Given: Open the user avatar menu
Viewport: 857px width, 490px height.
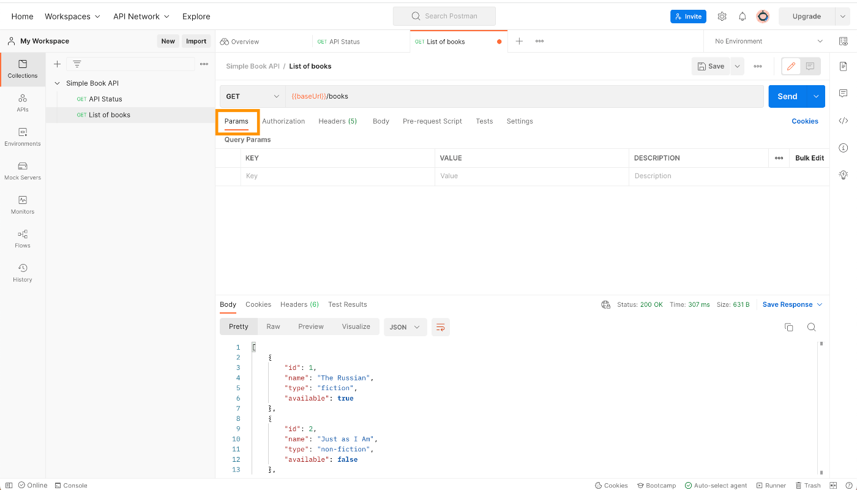Looking at the screenshot, I should (763, 17).
